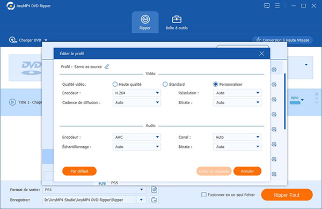
Task: Open the feedback chat icon in title bar
Action: tap(267, 5)
